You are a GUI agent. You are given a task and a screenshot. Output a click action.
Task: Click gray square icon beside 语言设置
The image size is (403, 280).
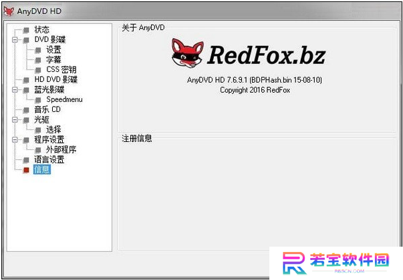[26, 160]
